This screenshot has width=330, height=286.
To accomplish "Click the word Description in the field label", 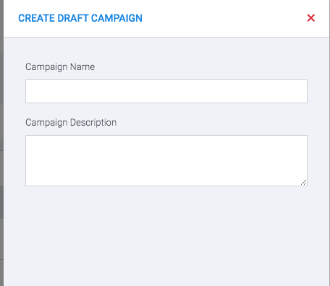I will pyautogui.click(x=93, y=123).
